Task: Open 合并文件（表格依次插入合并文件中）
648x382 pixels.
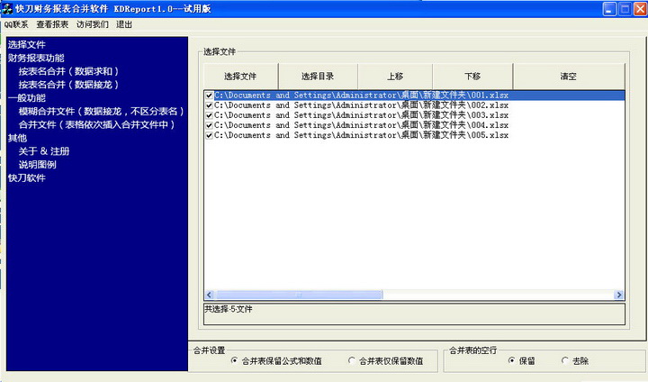Action: [x=96, y=124]
